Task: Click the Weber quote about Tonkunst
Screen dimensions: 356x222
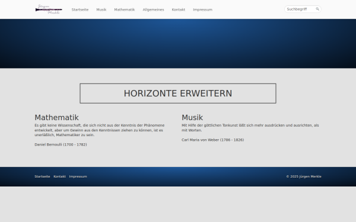Action: 250,128
